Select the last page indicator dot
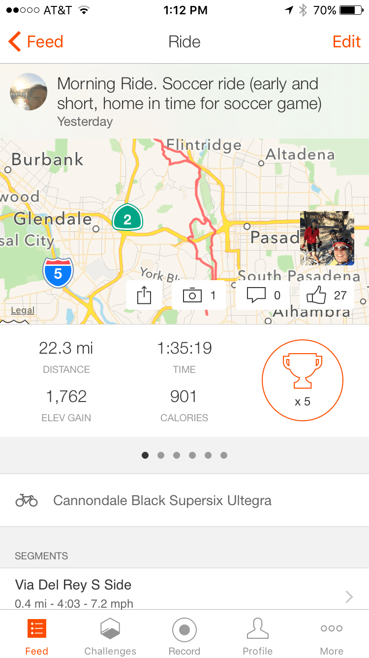The width and height of the screenshot is (369, 658). point(224,455)
